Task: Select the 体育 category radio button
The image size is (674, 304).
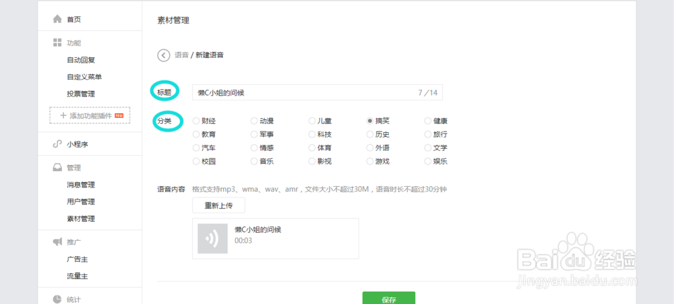Action: [x=312, y=148]
